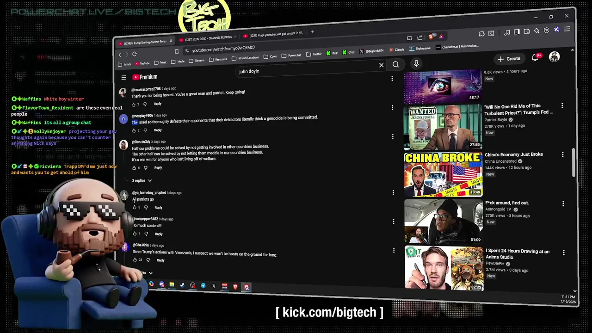
Task: Click the YouTube Premium logo
Action: 145,77
